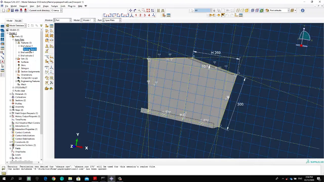Image resolution: width=324 pixels, height=182 pixels.
Task: Open Windows Start menu
Action: [x=4, y=179]
